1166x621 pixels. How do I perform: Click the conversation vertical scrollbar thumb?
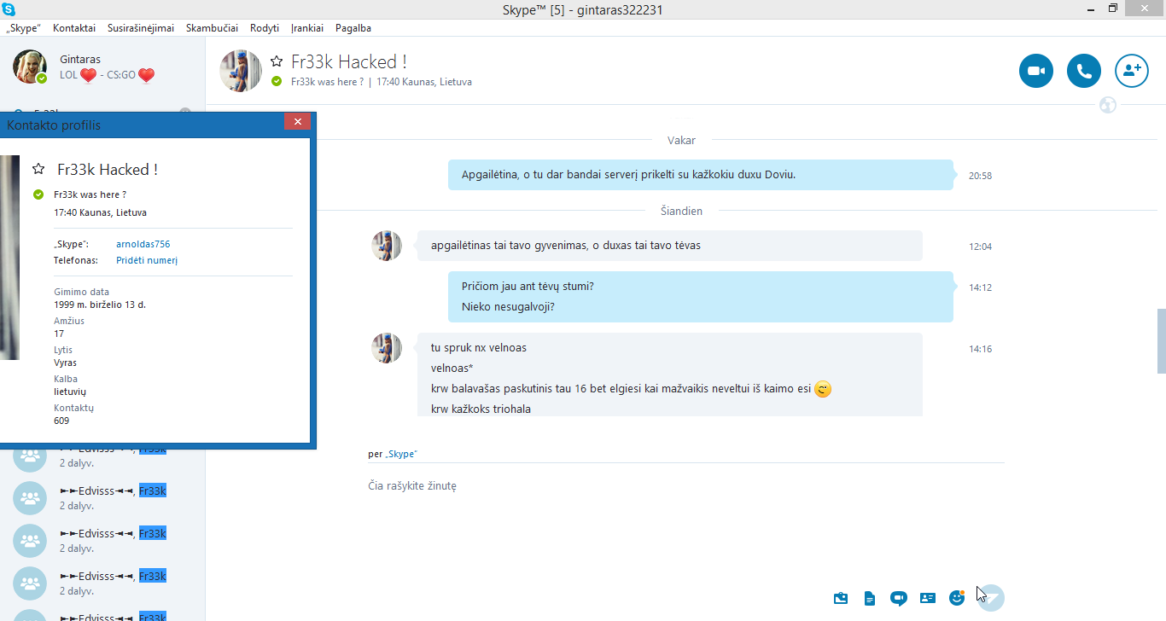click(1161, 341)
